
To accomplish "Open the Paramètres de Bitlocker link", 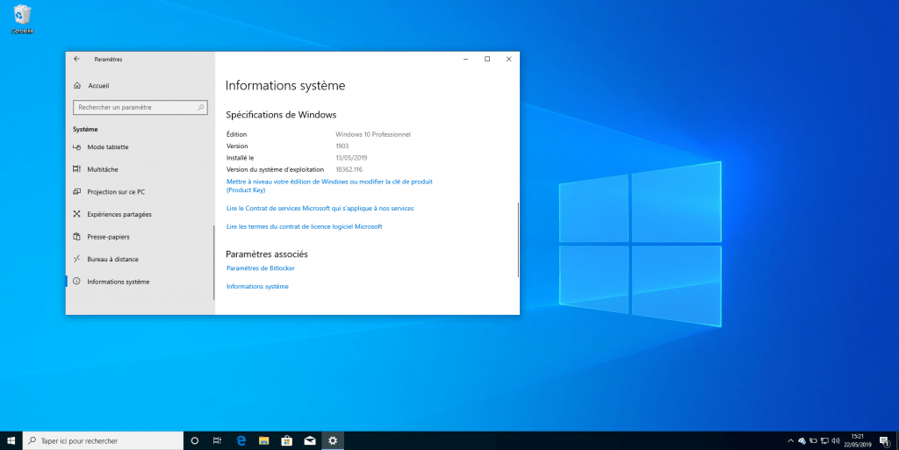I will tap(260, 268).
